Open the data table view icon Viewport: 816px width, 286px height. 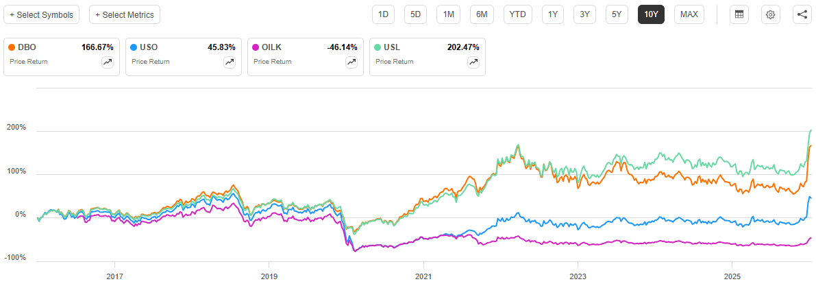[739, 14]
